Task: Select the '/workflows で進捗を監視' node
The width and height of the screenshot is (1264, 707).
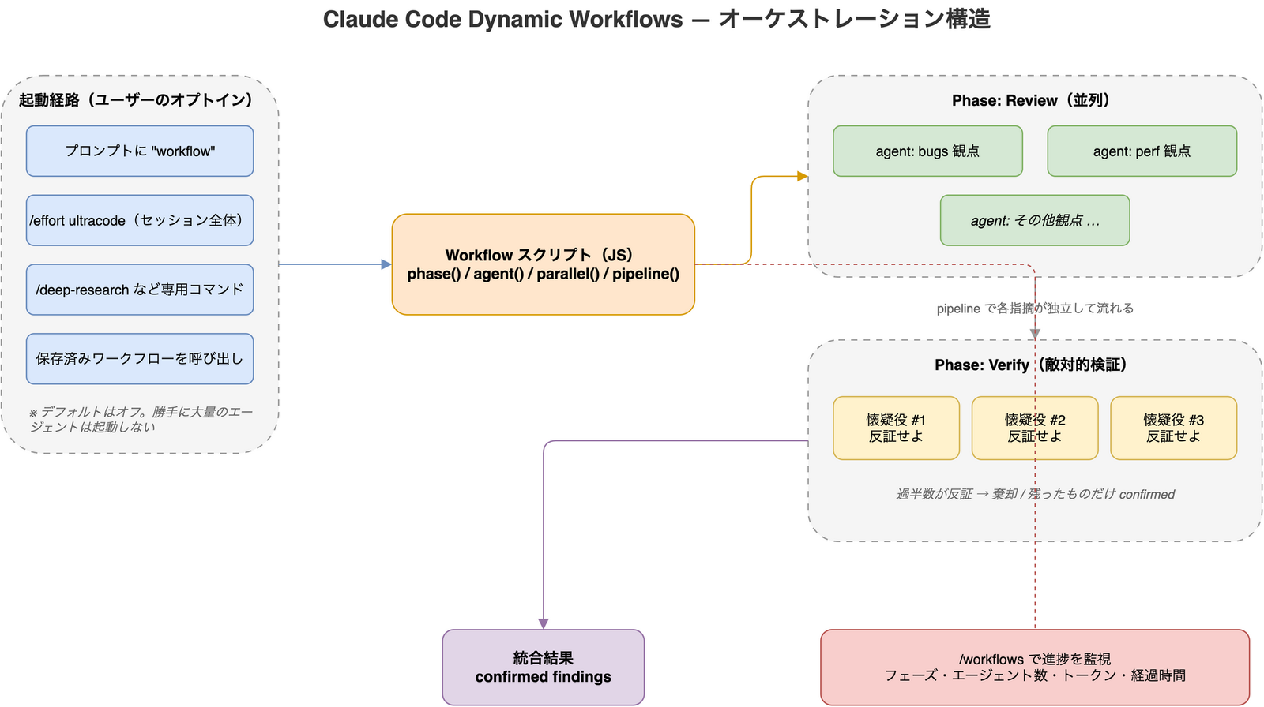Action: 1035,668
